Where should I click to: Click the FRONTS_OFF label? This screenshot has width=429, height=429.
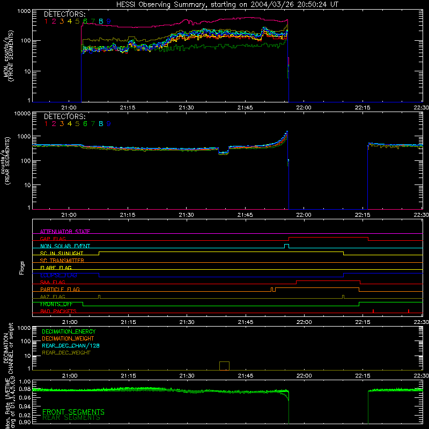coord(56,304)
